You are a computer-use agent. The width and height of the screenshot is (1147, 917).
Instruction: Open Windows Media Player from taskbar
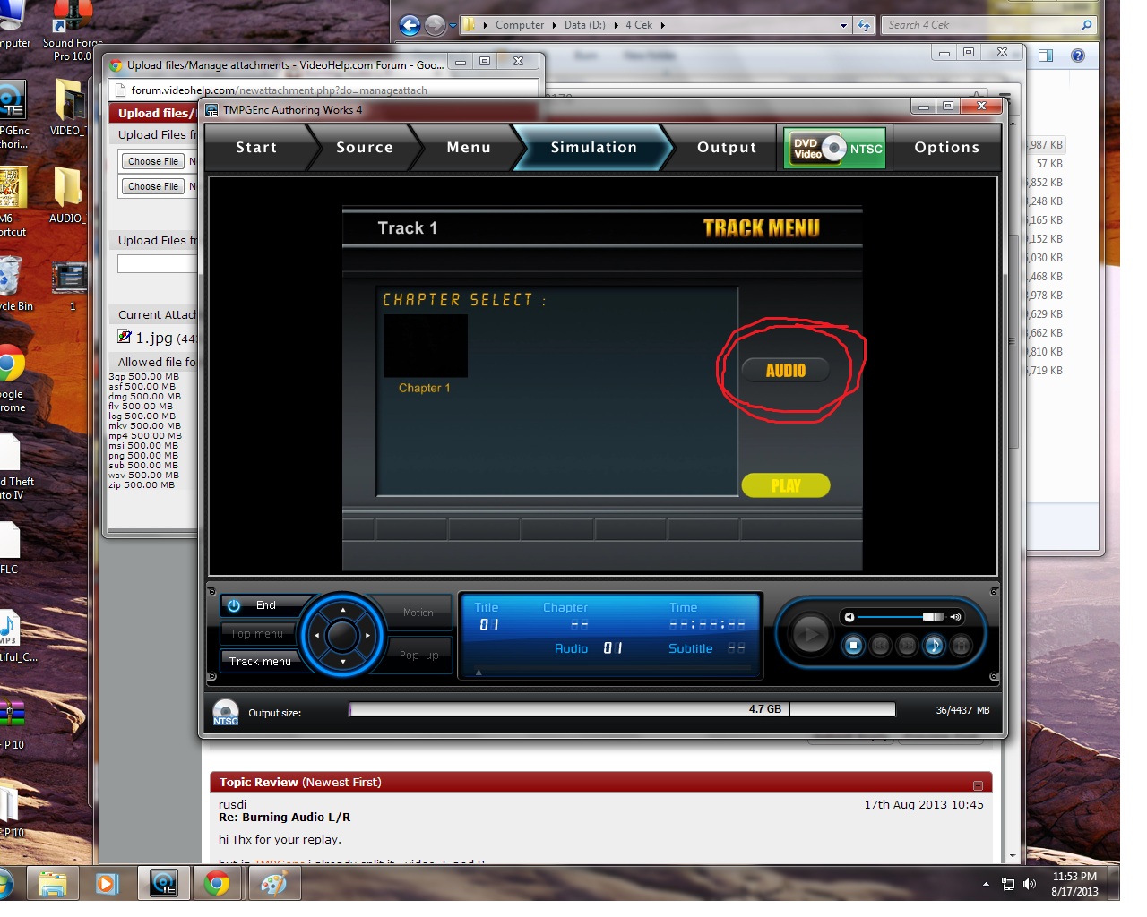pyautogui.click(x=107, y=885)
